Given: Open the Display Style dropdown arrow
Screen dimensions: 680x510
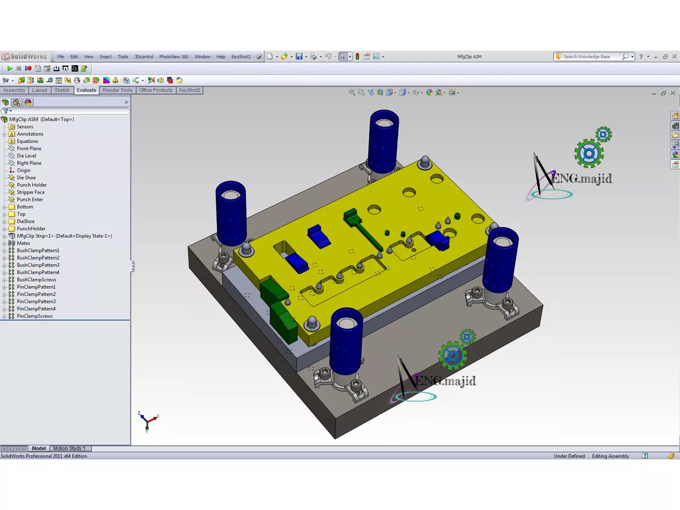Looking at the screenshot, I should 408,93.
